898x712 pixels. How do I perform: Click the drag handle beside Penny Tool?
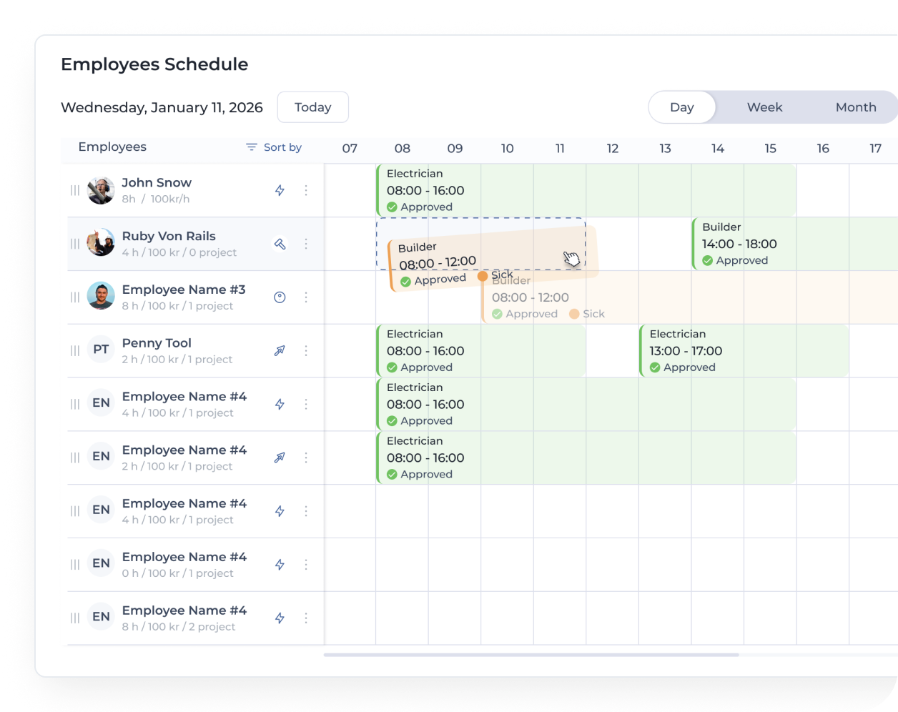tap(75, 350)
